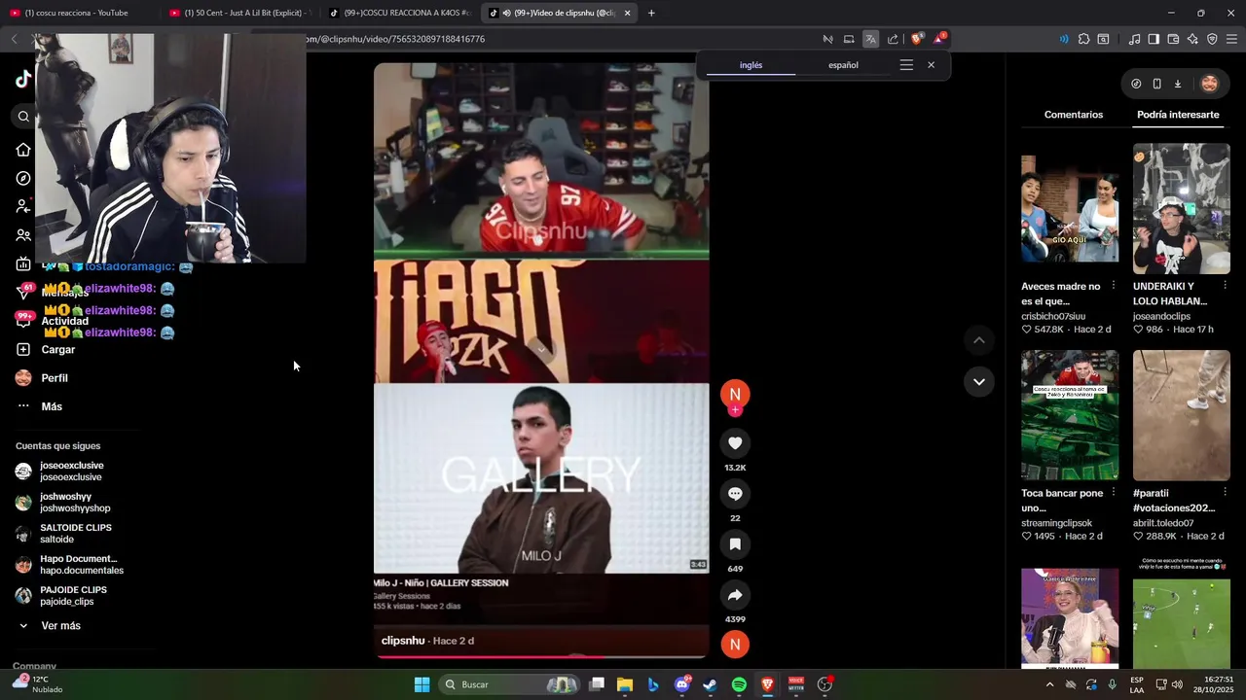The height and width of the screenshot is (700, 1246).
Task: Seek on the red video progress bar
Action: tap(541, 656)
